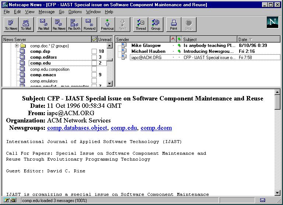Click the subscribed checkmark column header
Image resolution: width=283 pixels, height=205 pixels.
tap(94, 39)
